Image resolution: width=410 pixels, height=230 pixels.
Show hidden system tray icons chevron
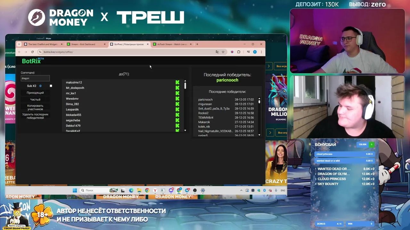click(241, 190)
